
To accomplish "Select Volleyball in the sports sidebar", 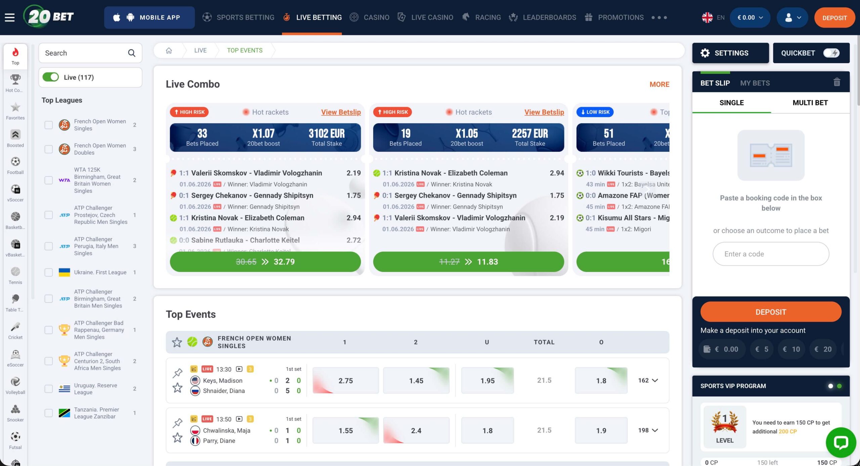I will pos(15,386).
